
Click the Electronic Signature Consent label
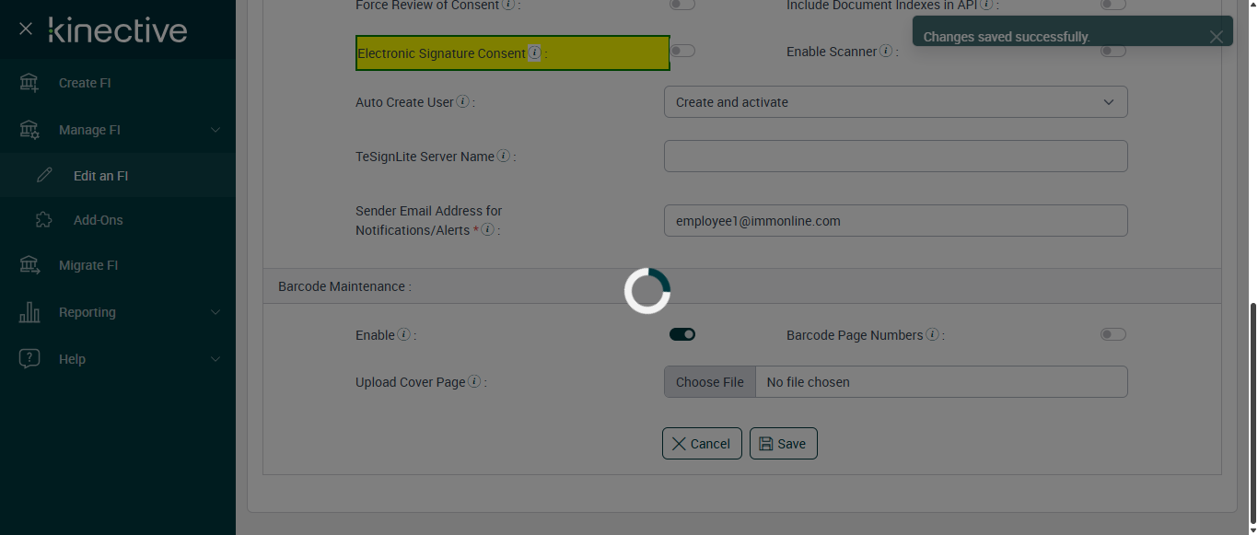pyautogui.click(x=442, y=53)
